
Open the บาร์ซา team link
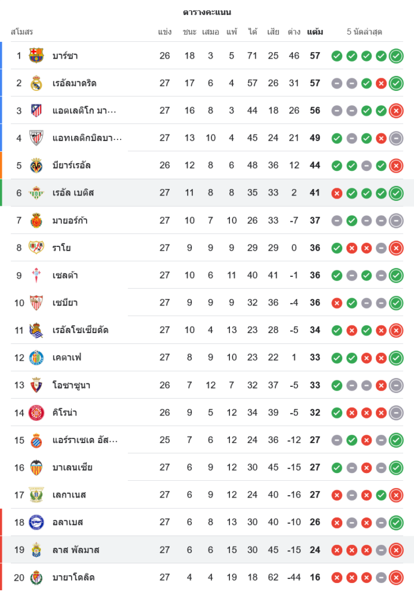(x=65, y=56)
